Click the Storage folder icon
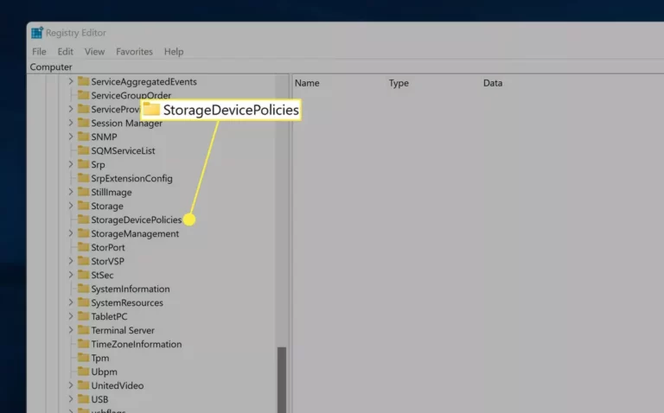Viewport: 664px width, 413px height. point(83,206)
